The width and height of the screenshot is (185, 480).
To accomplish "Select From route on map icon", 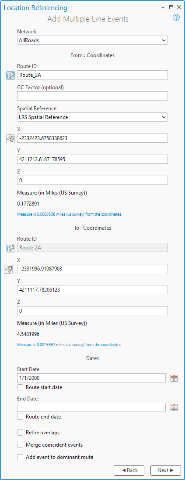I will point(10,75).
